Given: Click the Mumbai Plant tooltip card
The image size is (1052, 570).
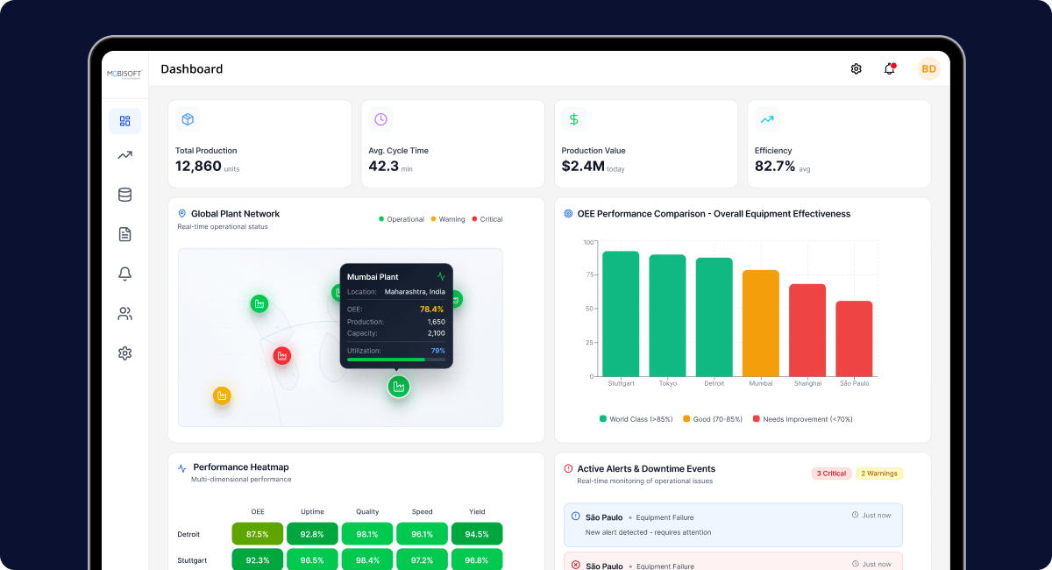Looking at the screenshot, I should 397,316.
